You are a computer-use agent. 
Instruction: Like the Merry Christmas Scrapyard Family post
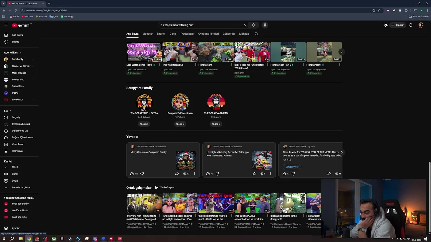click(x=132, y=174)
